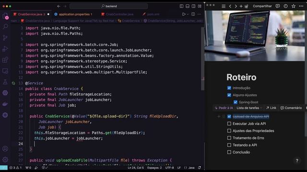Add block with plus next to Upload de Arquivo API
The image size is (307, 172).
pos(219,117)
